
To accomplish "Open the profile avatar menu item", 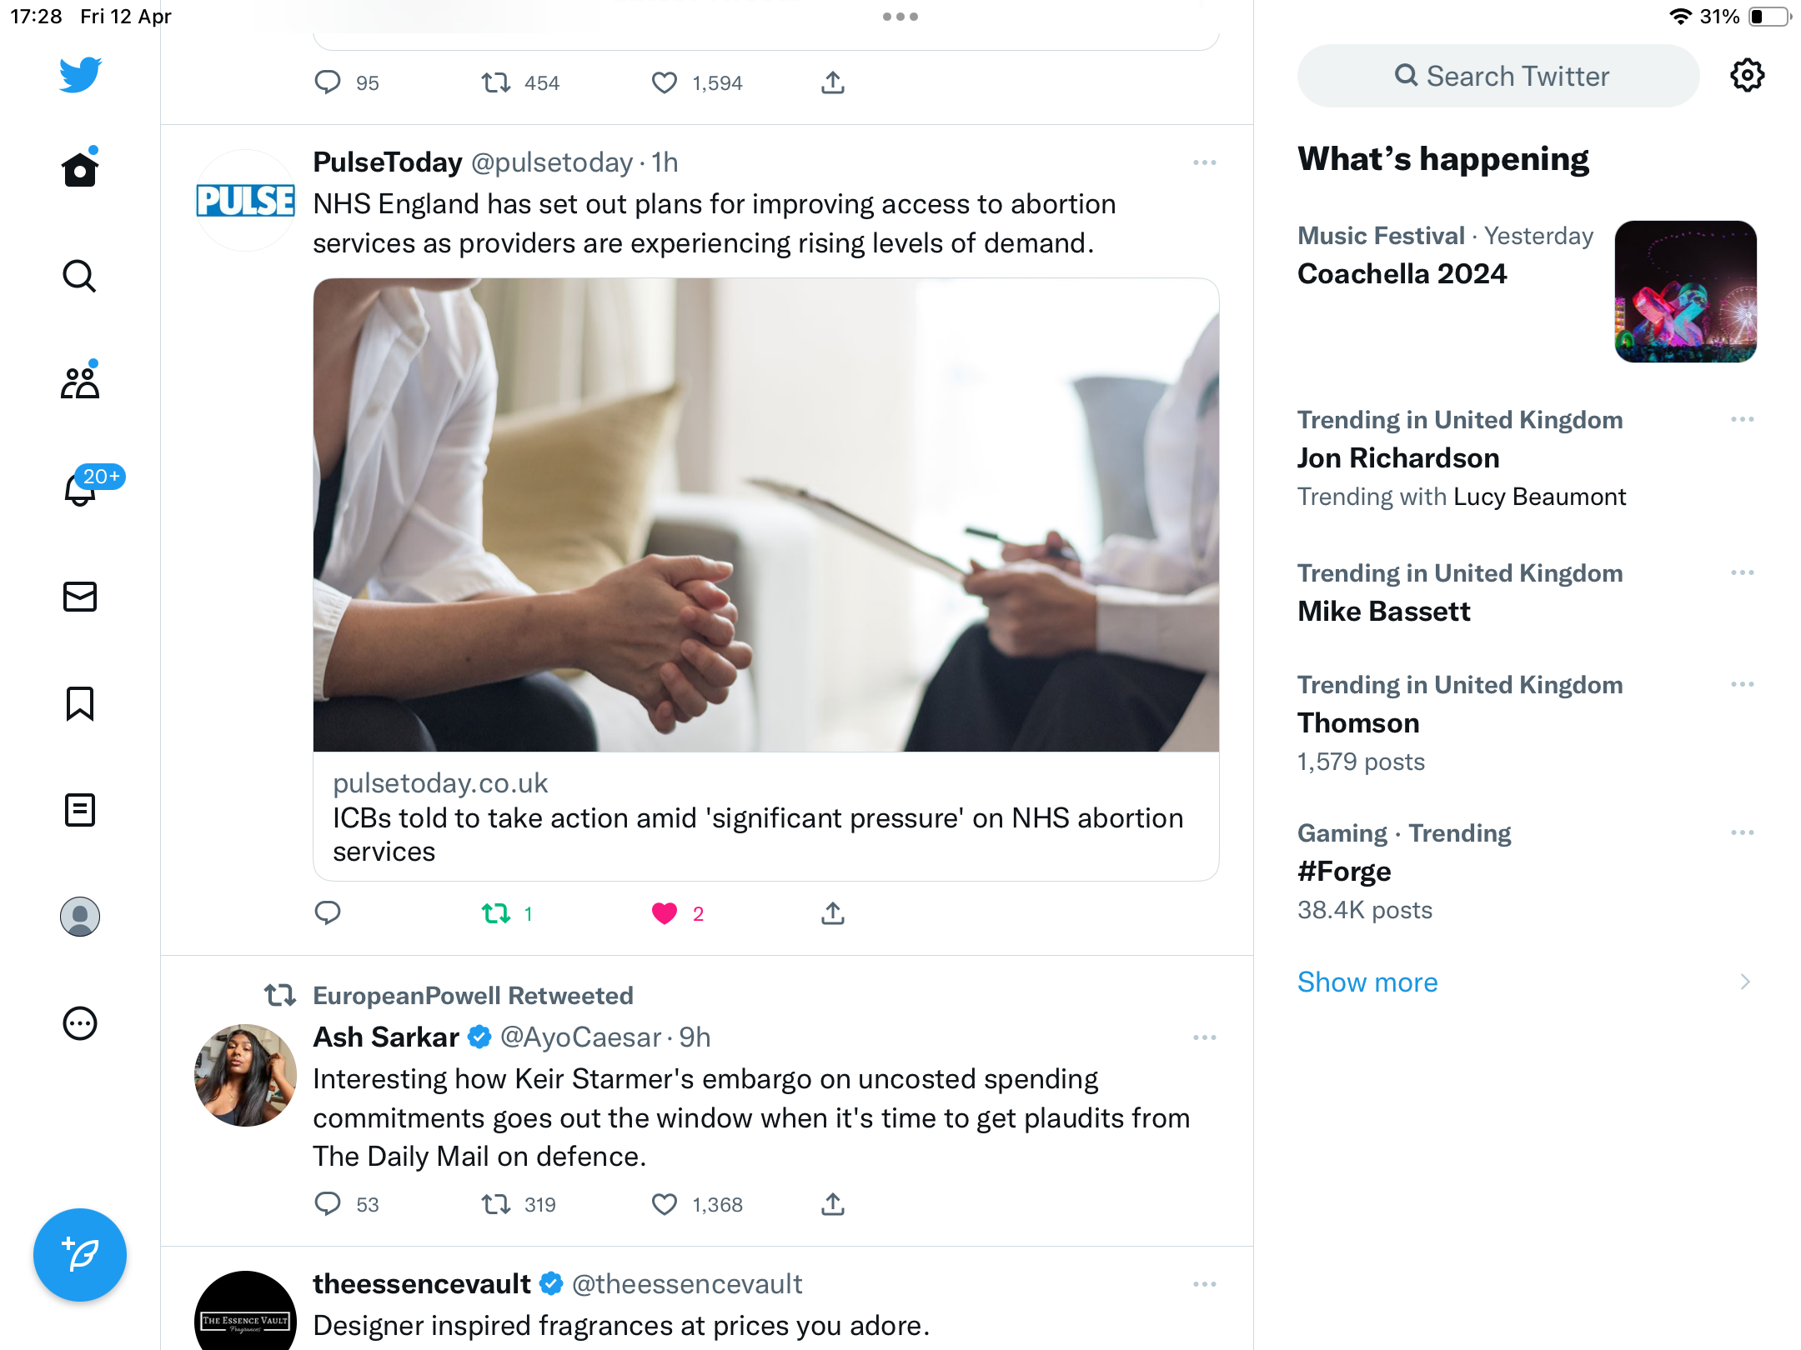I will (x=80, y=917).
